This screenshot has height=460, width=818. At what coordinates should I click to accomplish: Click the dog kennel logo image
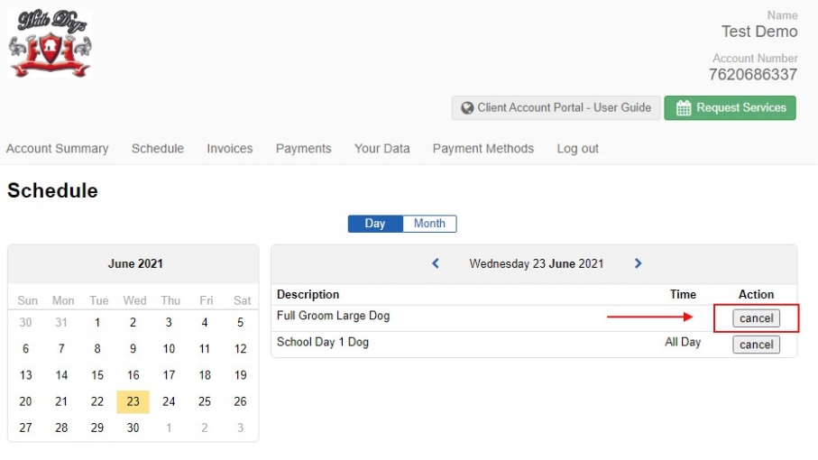click(51, 43)
